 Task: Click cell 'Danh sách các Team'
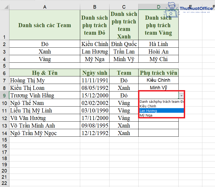[x=45, y=25]
